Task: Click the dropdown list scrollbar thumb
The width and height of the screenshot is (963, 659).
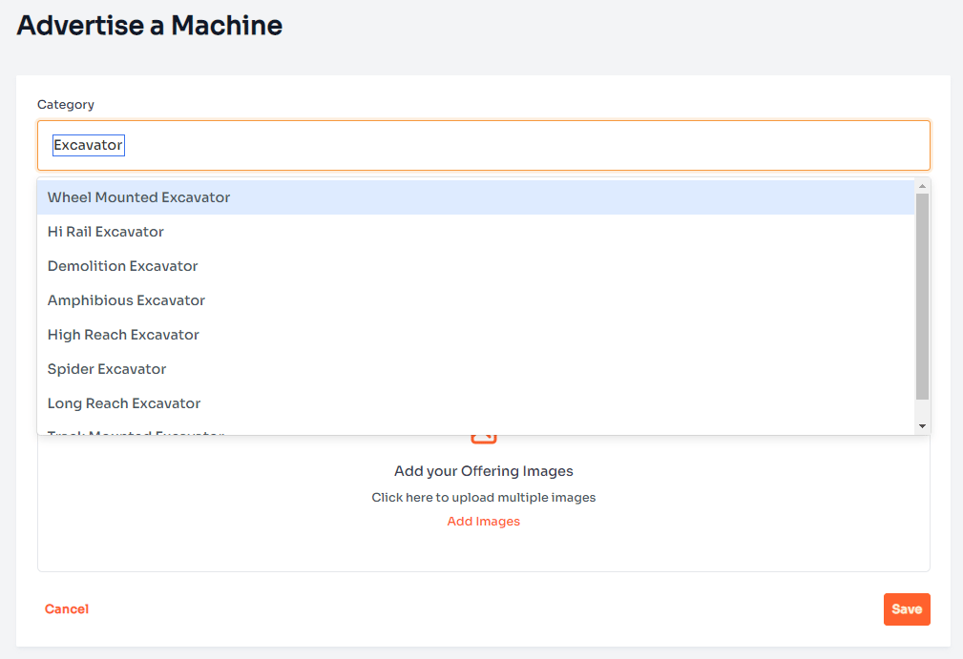Action: tap(922, 297)
